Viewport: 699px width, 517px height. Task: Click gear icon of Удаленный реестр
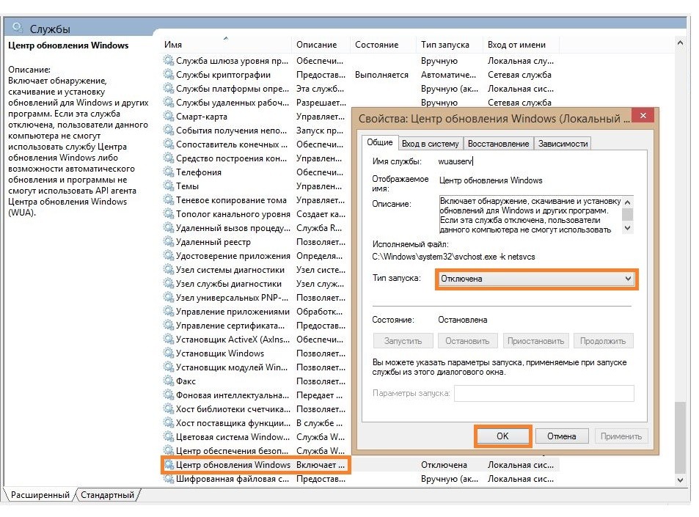168,241
